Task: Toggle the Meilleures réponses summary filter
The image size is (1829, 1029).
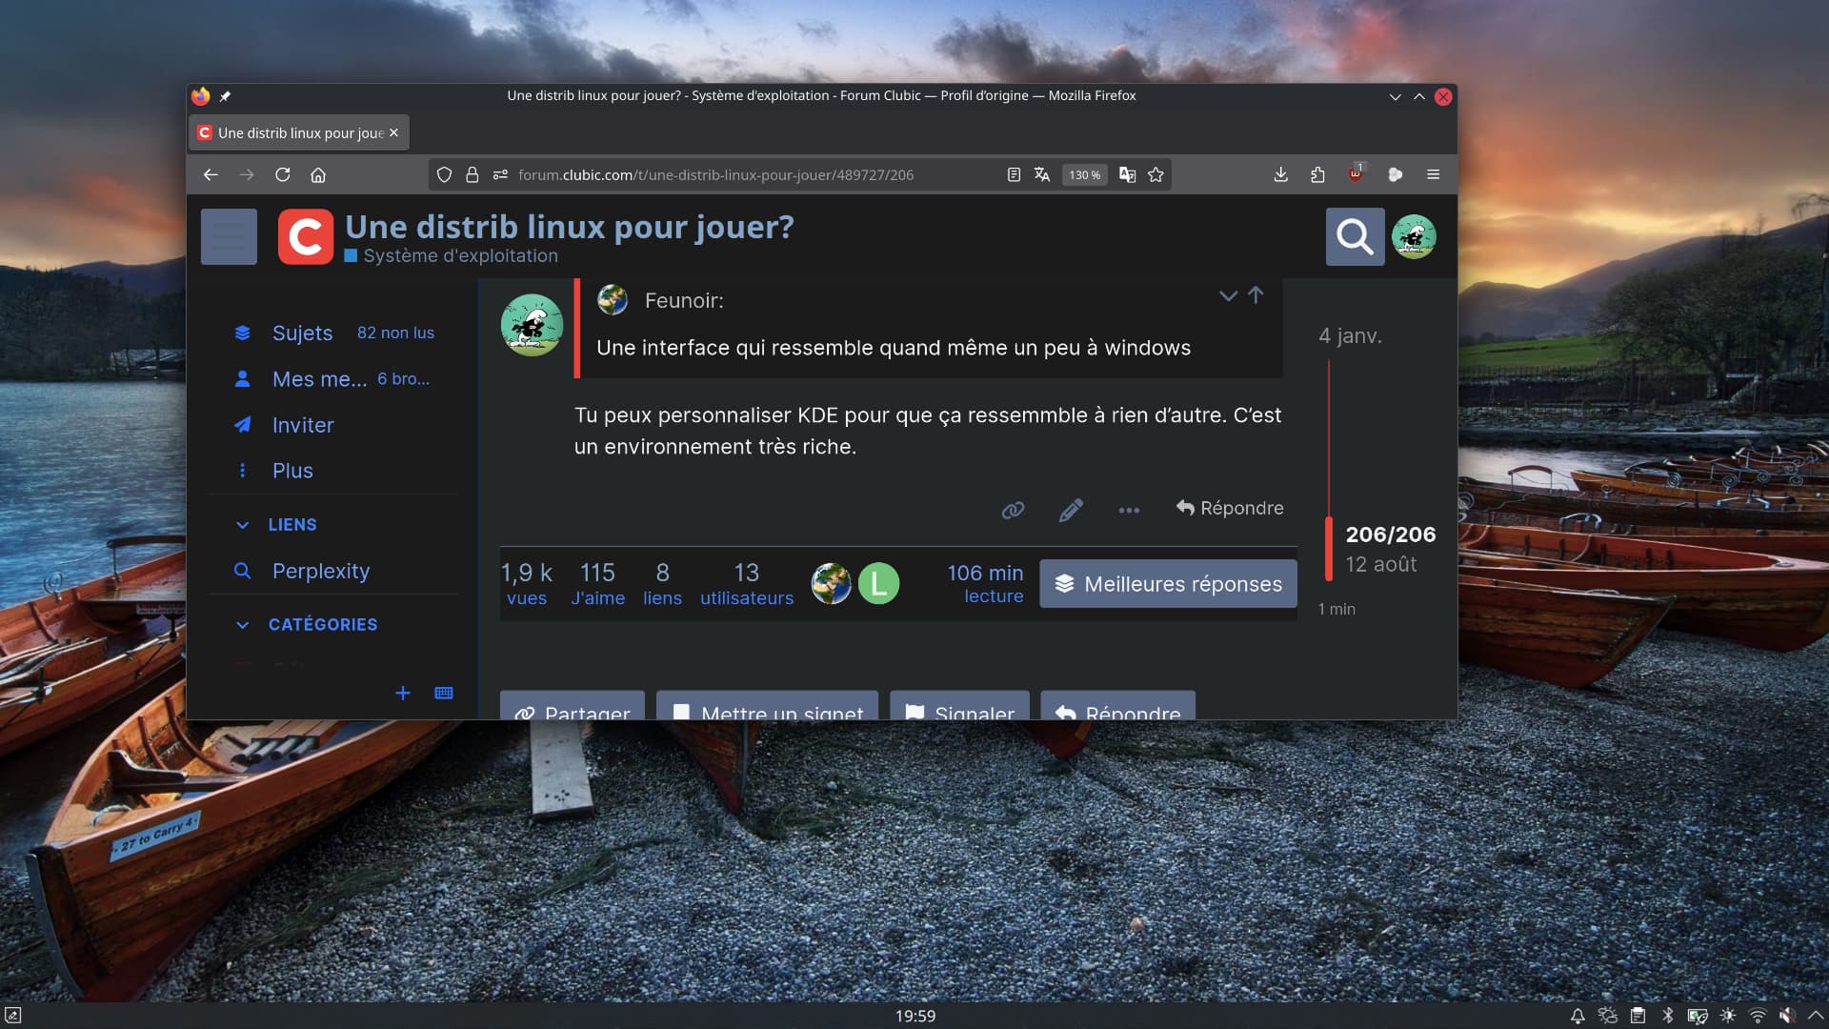Action: 1168,584
